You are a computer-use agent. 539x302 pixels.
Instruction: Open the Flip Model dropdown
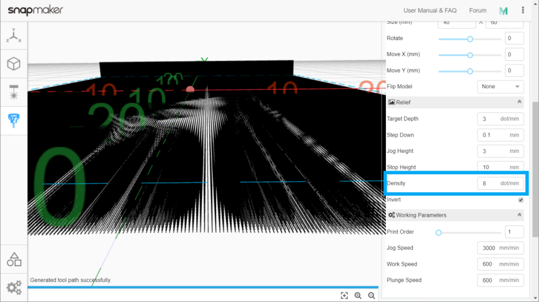pyautogui.click(x=501, y=87)
